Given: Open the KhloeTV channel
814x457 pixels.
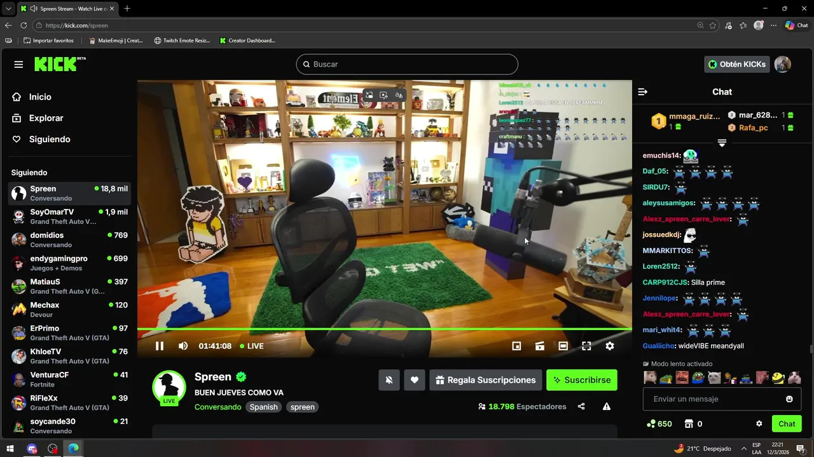Looking at the screenshot, I should pos(69,356).
